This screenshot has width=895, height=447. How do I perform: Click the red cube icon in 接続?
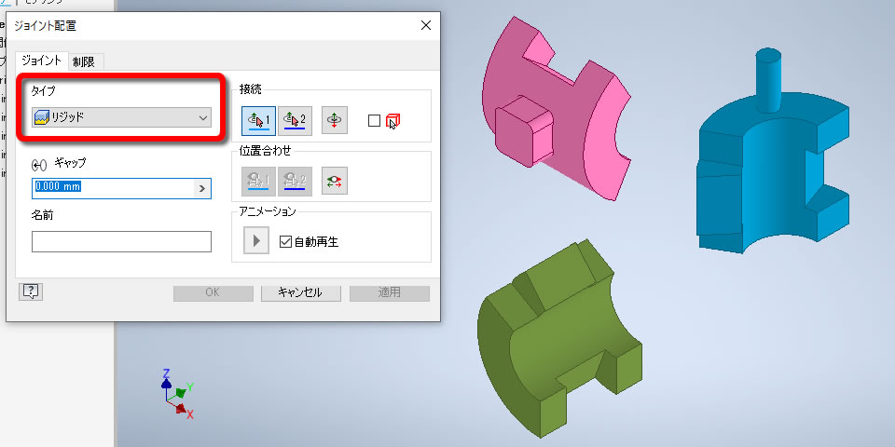(392, 120)
